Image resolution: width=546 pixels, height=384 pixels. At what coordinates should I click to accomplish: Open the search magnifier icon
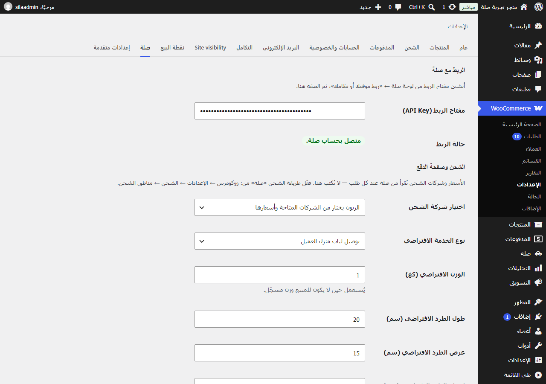[x=432, y=7]
